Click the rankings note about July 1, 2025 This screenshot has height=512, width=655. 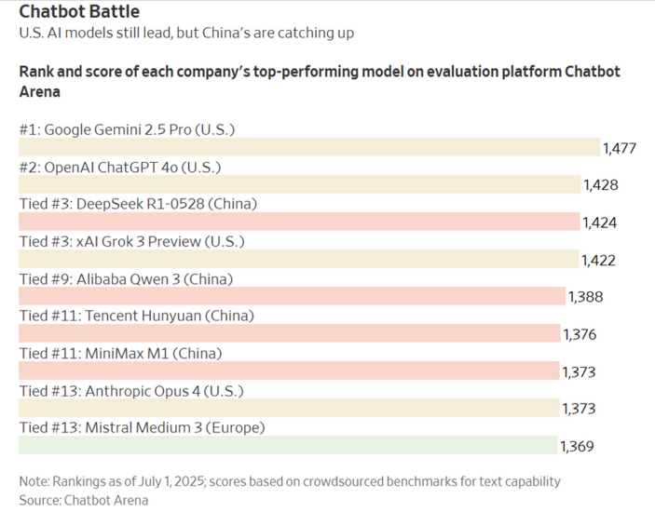[x=290, y=481]
